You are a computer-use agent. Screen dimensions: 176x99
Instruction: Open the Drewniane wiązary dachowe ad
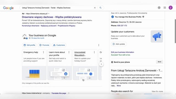pyautogui.click(x=52, y=17)
